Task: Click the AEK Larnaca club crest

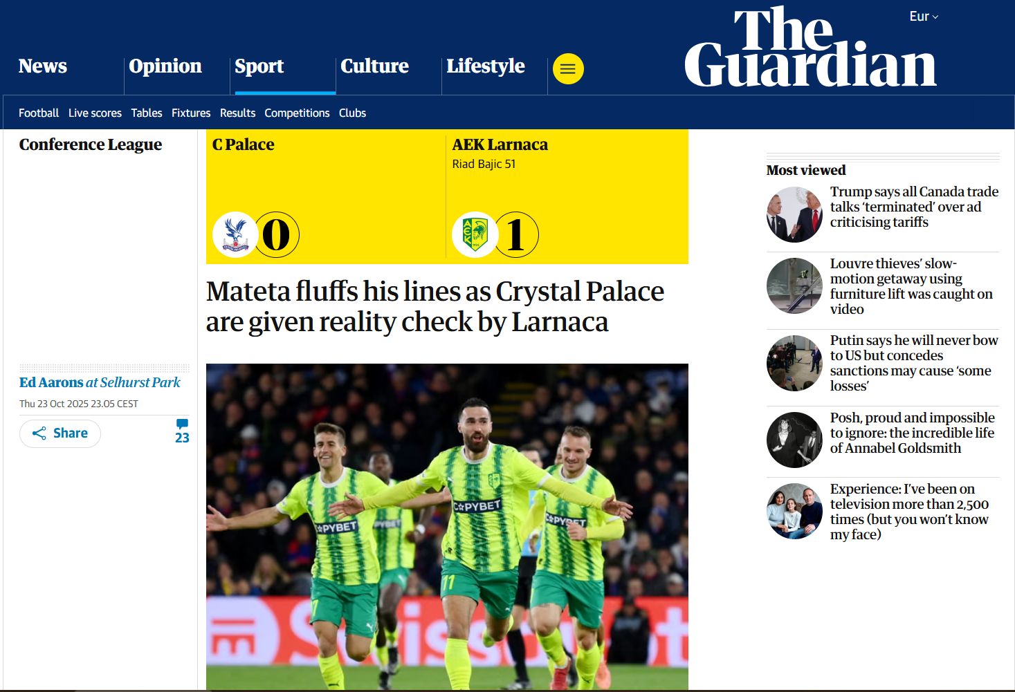Action: (x=475, y=234)
